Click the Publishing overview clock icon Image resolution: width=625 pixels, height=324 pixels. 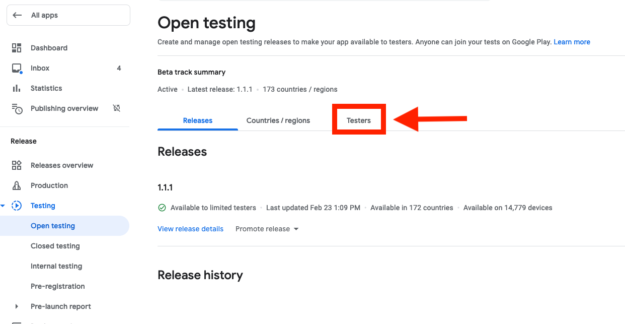17,108
